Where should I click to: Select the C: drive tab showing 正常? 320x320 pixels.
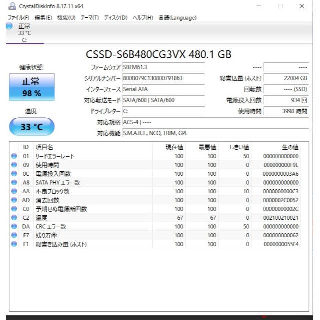pyautogui.click(x=25, y=33)
